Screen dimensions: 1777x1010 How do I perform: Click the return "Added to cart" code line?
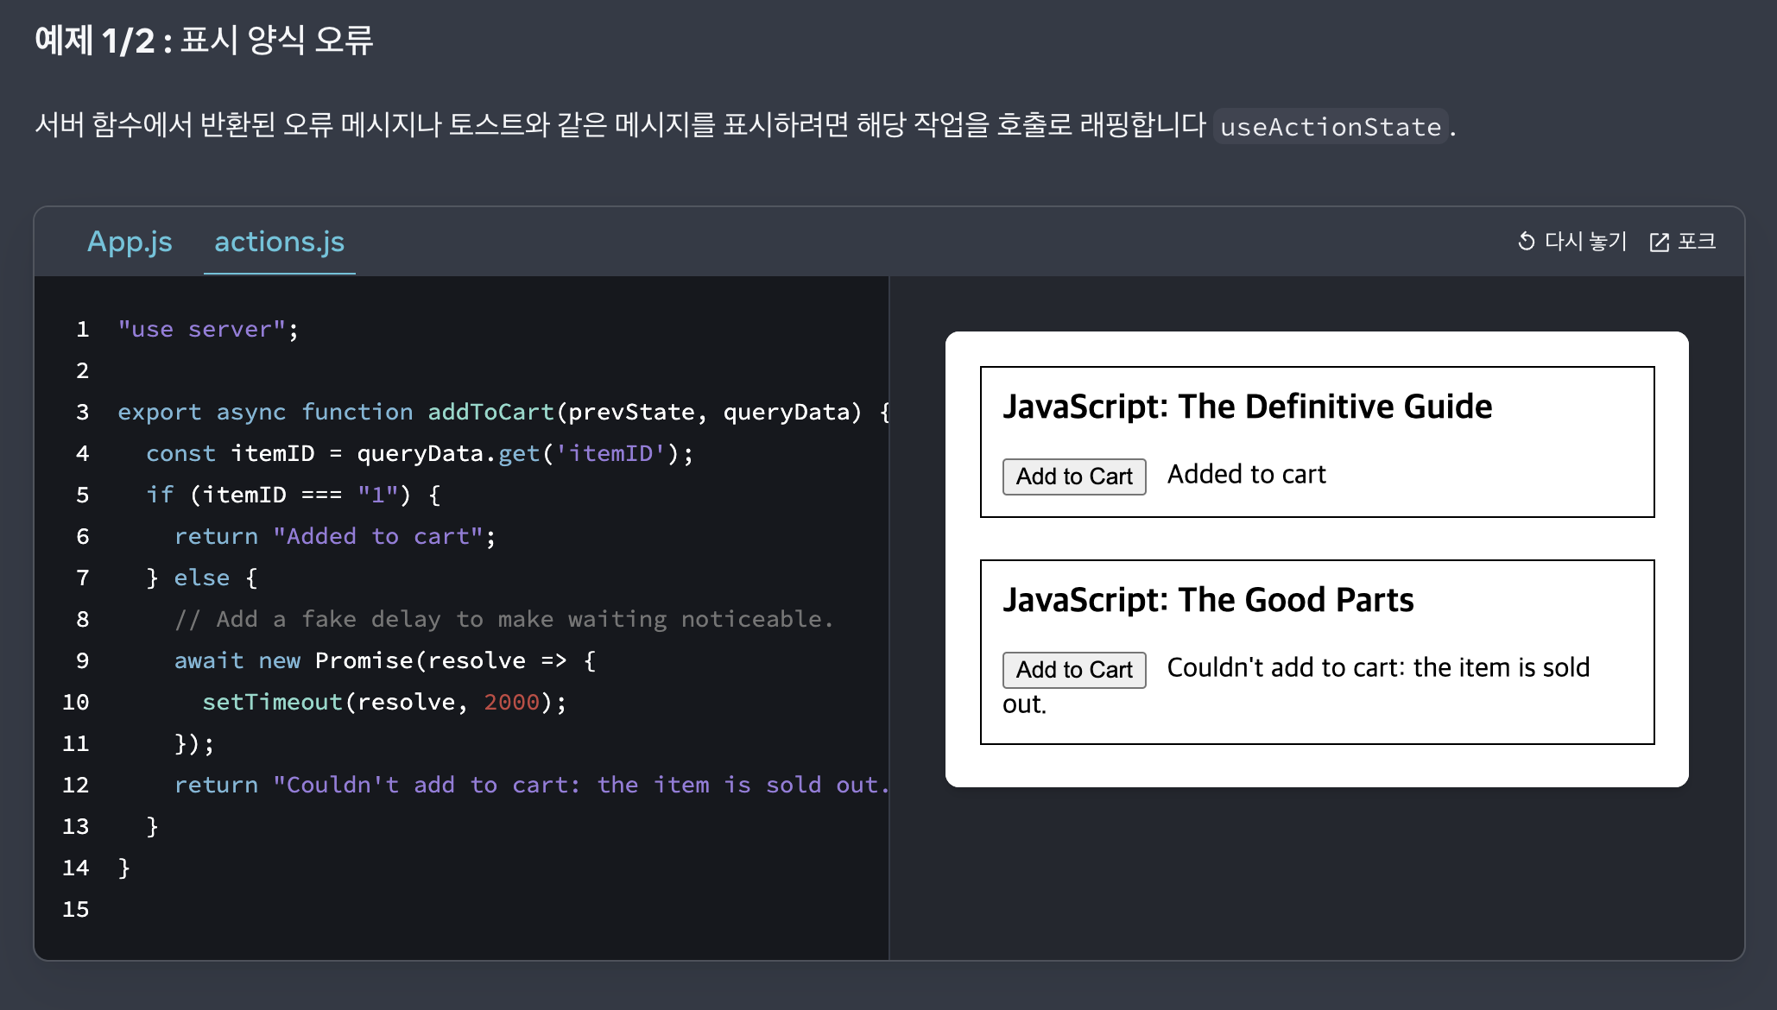334,536
